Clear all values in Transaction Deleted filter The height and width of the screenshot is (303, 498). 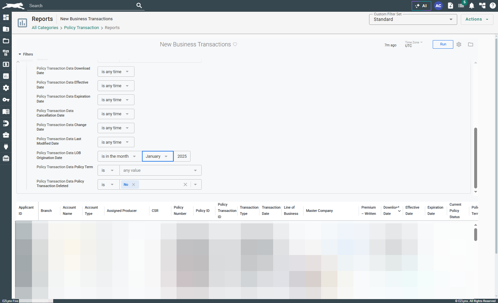pos(185,184)
